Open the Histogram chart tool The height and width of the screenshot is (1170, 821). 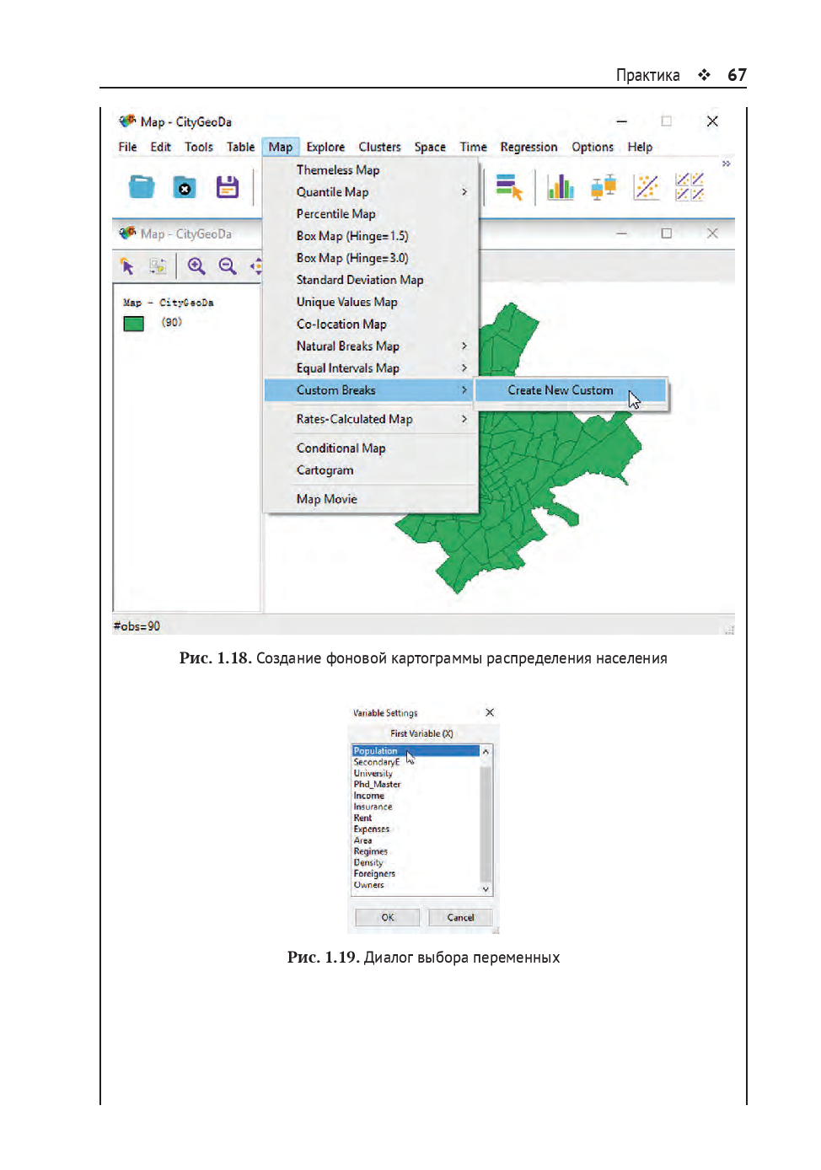point(561,186)
